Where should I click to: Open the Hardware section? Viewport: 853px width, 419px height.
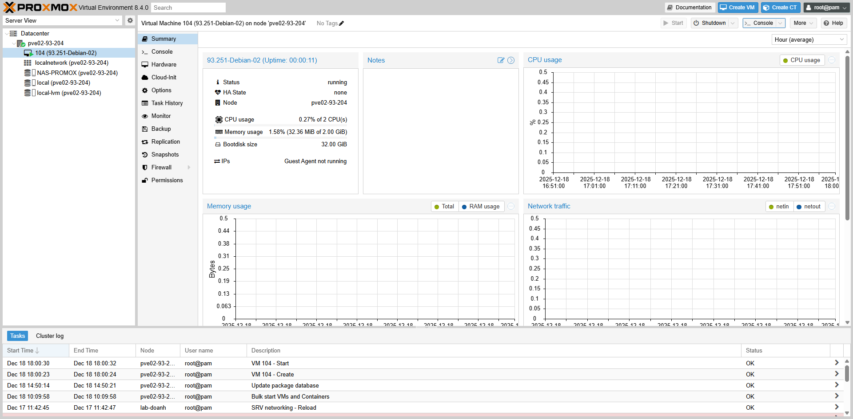[x=163, y=64]
